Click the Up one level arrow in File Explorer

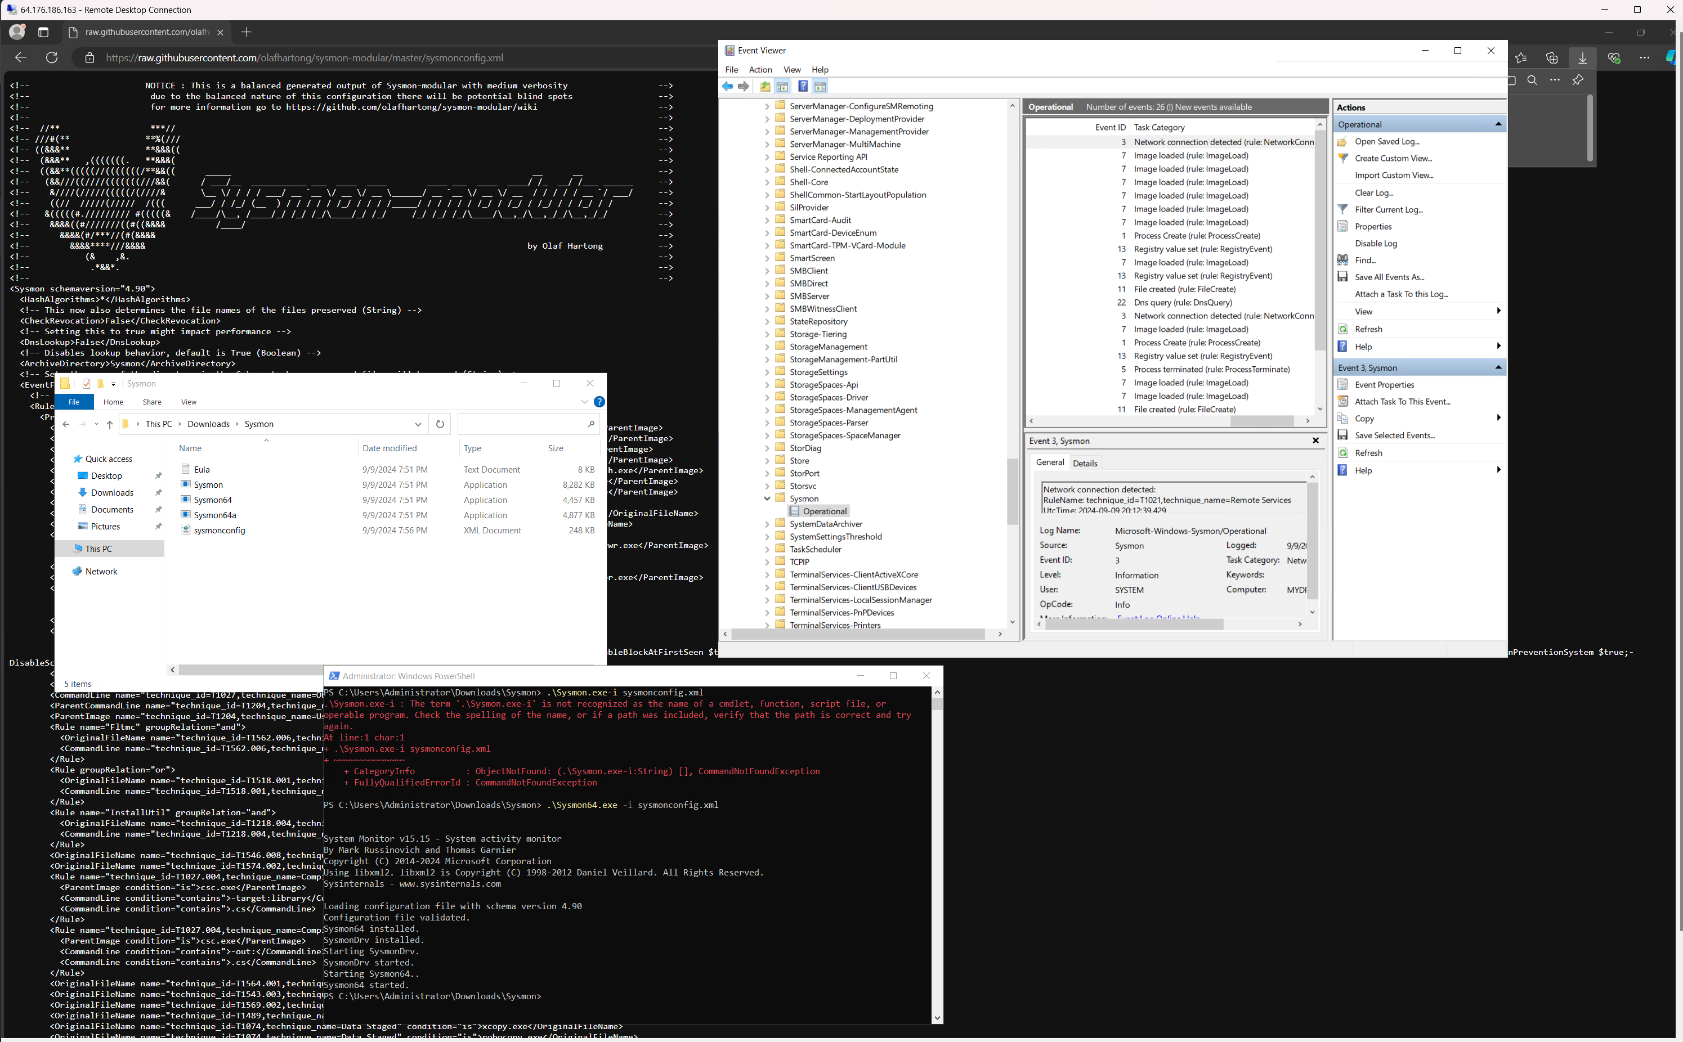[110, 424]
